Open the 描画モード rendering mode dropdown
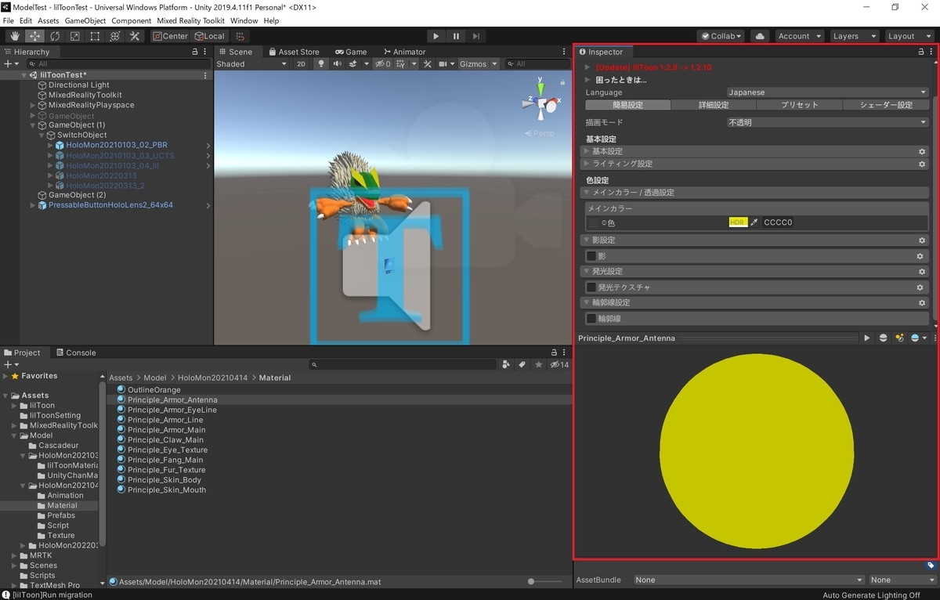 [827, 123]
